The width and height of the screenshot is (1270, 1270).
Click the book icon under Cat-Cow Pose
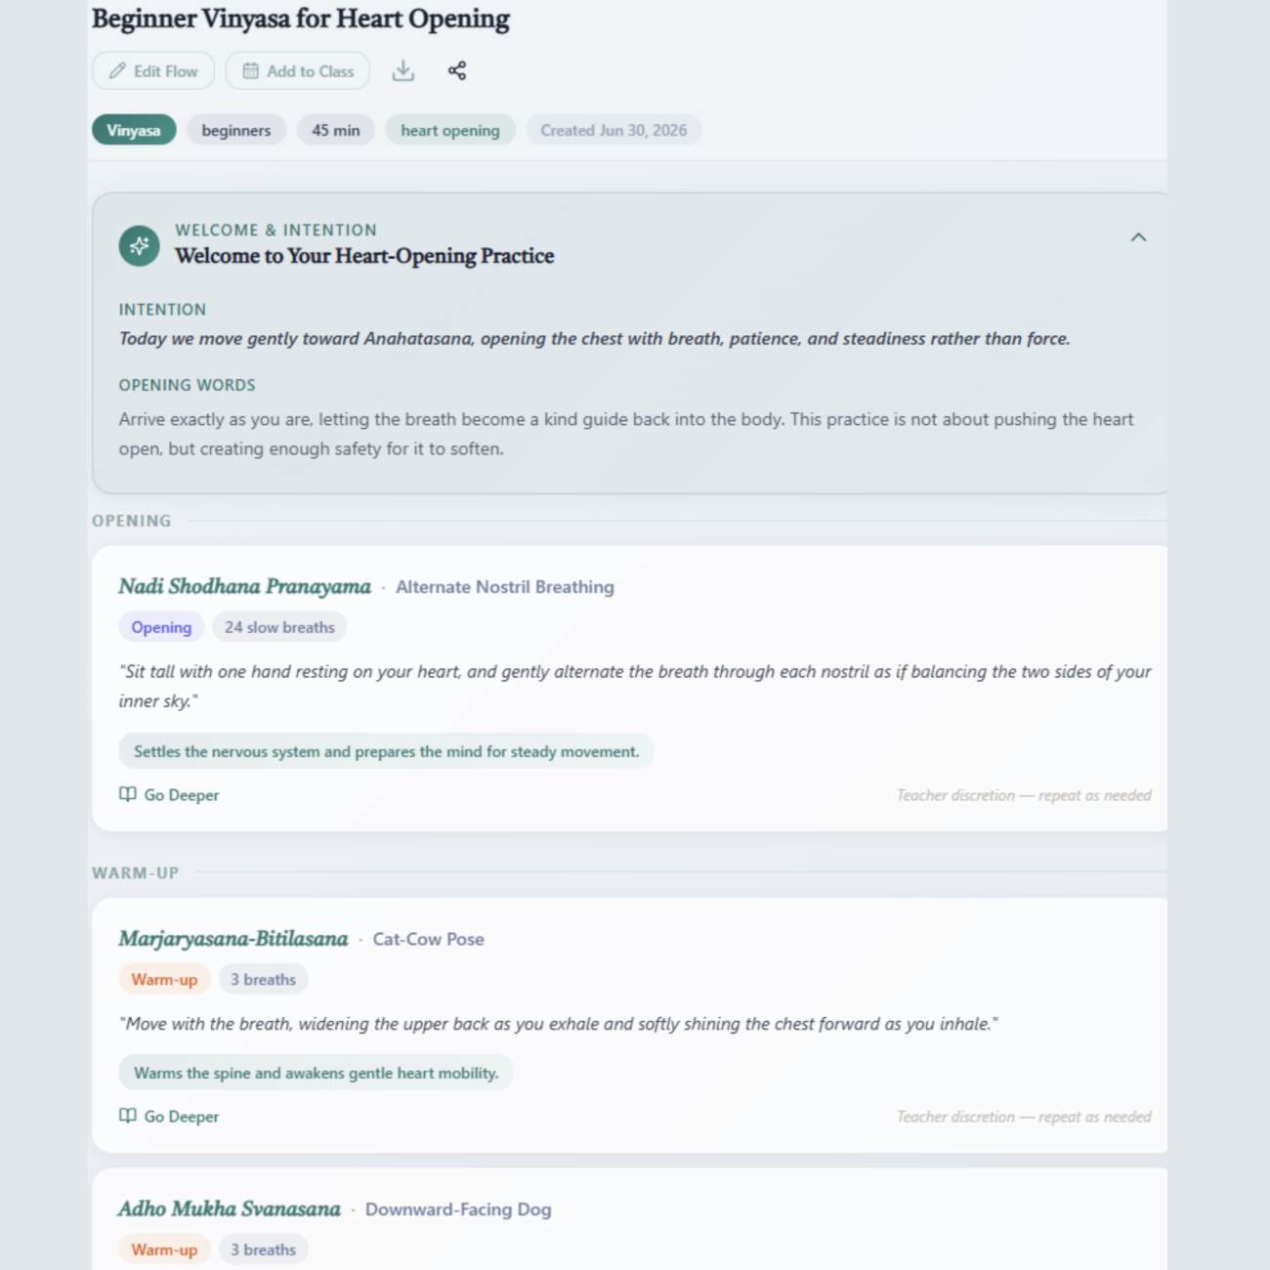point(128,1116)
